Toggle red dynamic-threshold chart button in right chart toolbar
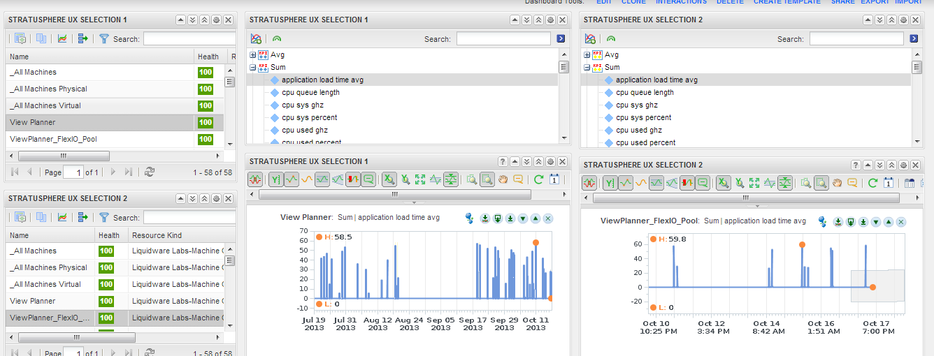The height and width of the screenshot is (356, 934). [x=688, y=183]
